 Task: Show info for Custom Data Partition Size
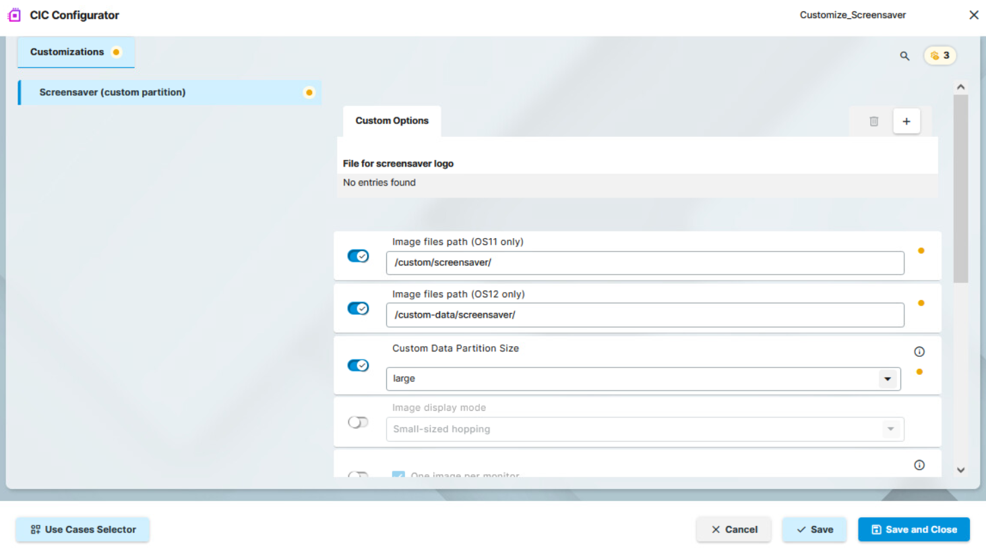(919, 351)
